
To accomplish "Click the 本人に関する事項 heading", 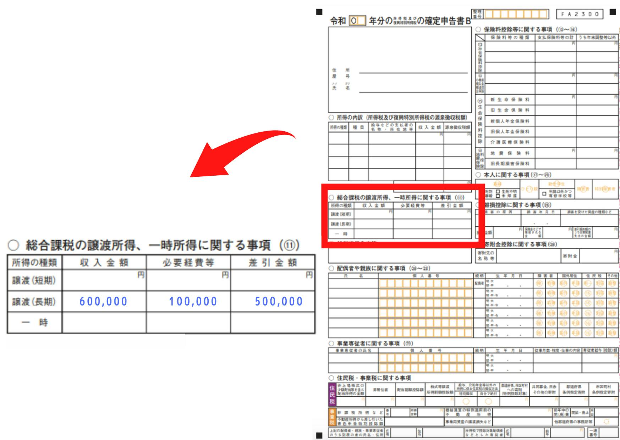I will (x=514, y=175).
